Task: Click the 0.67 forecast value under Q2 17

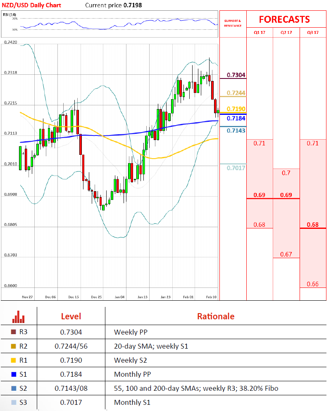Action: click(x=286, y=254)
